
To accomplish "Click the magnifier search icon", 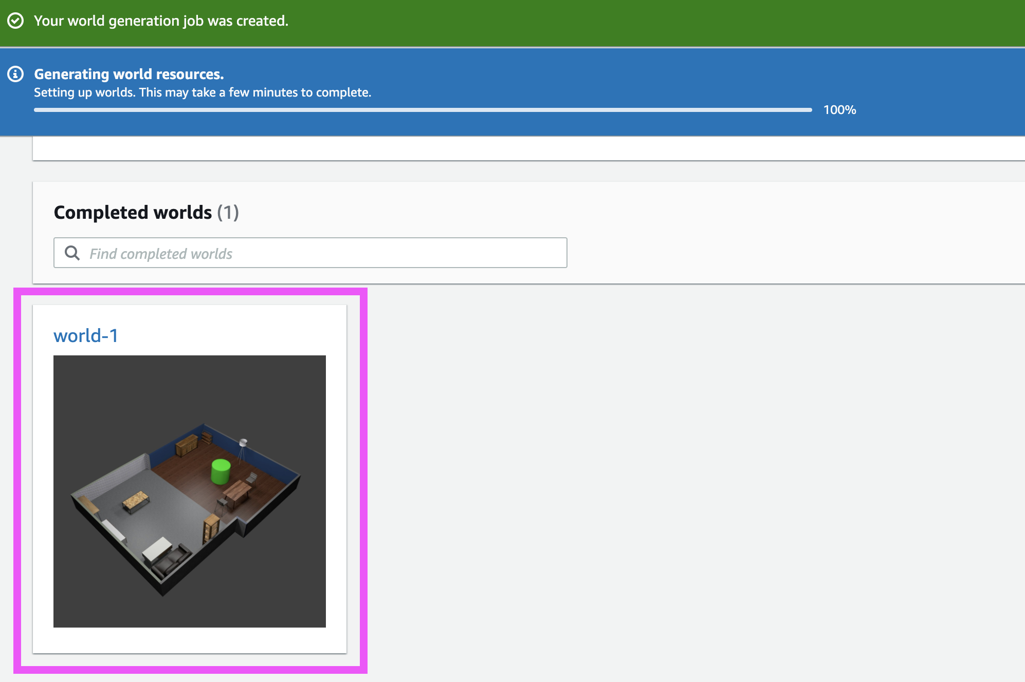I will click(x=72, y=253).
